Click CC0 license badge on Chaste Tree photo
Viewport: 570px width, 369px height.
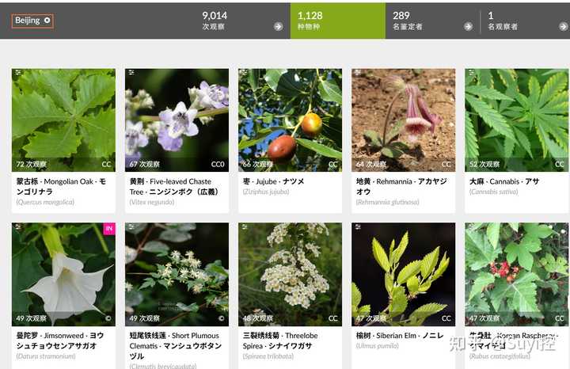[218, 165]
